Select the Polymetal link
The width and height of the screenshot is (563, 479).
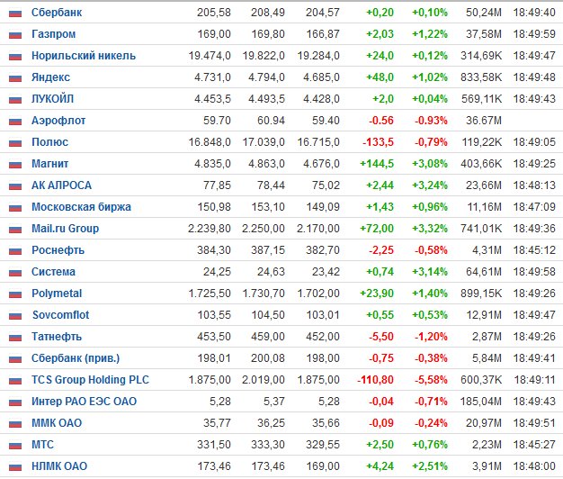(57, 294)
